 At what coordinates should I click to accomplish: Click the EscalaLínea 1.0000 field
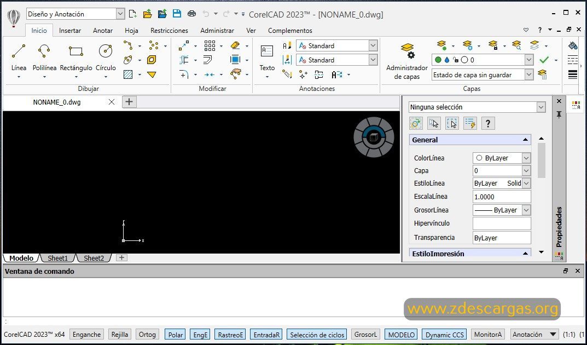pos(502,197)
